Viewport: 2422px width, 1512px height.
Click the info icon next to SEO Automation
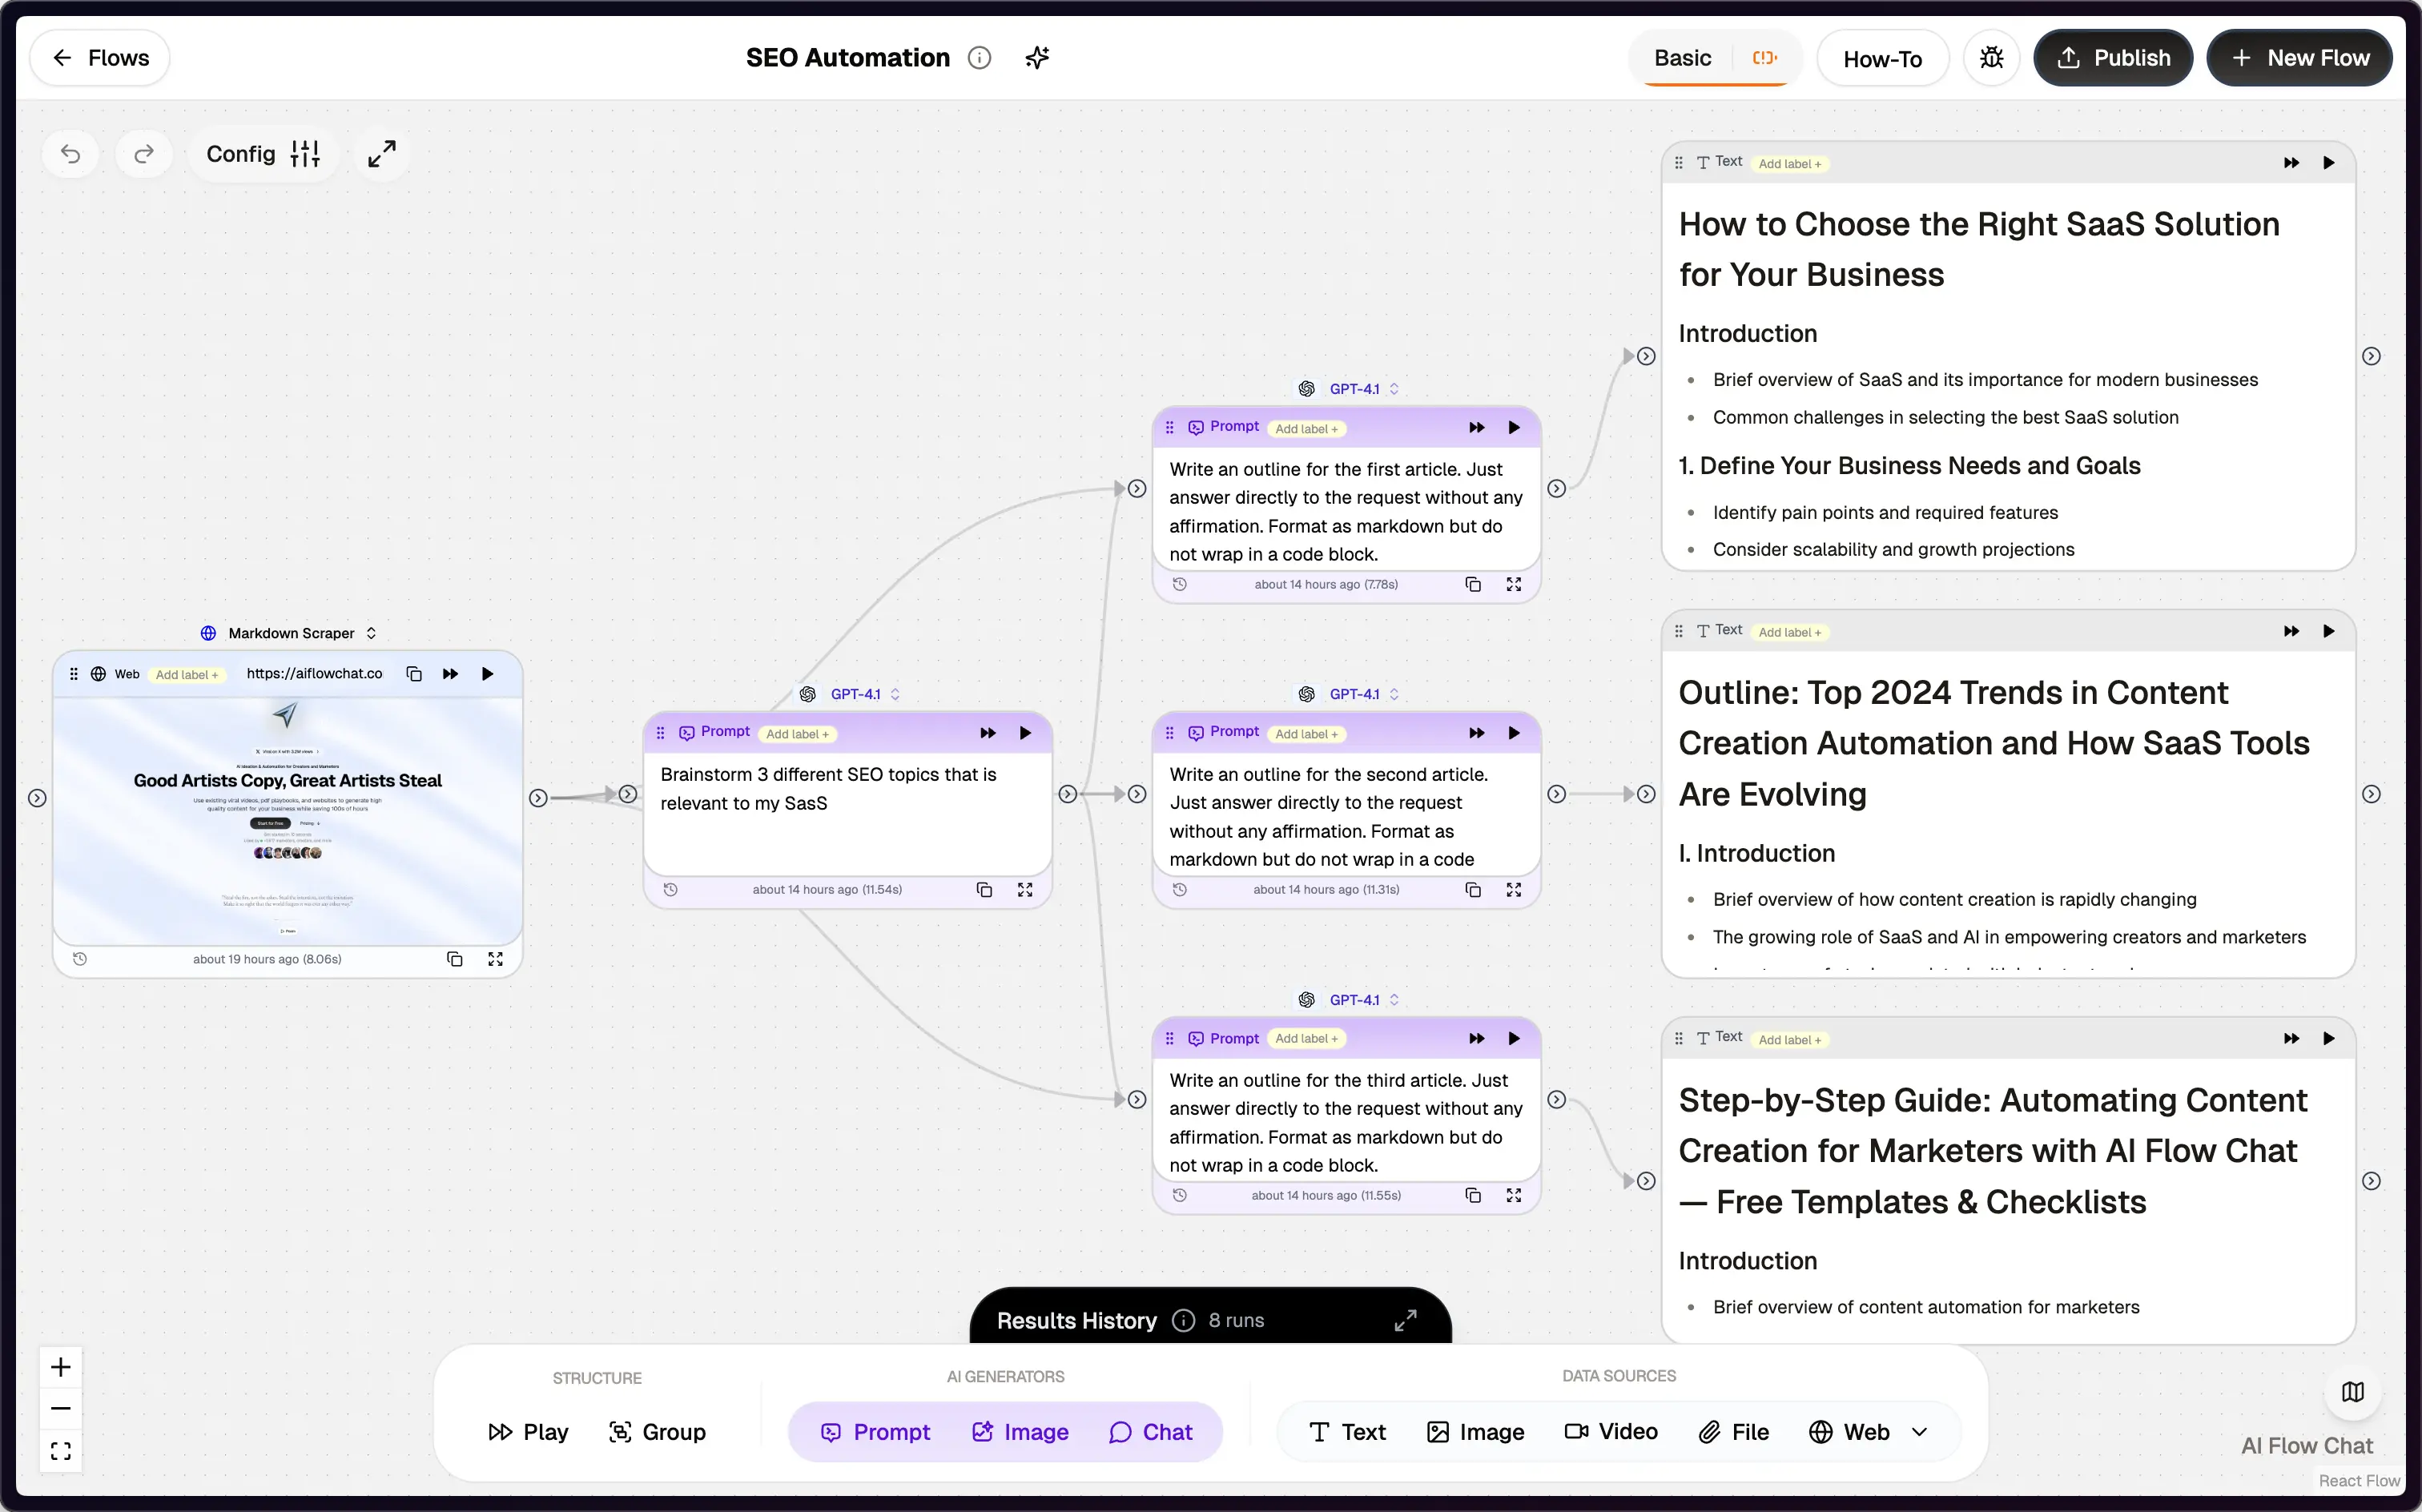(x=979, y=58)
